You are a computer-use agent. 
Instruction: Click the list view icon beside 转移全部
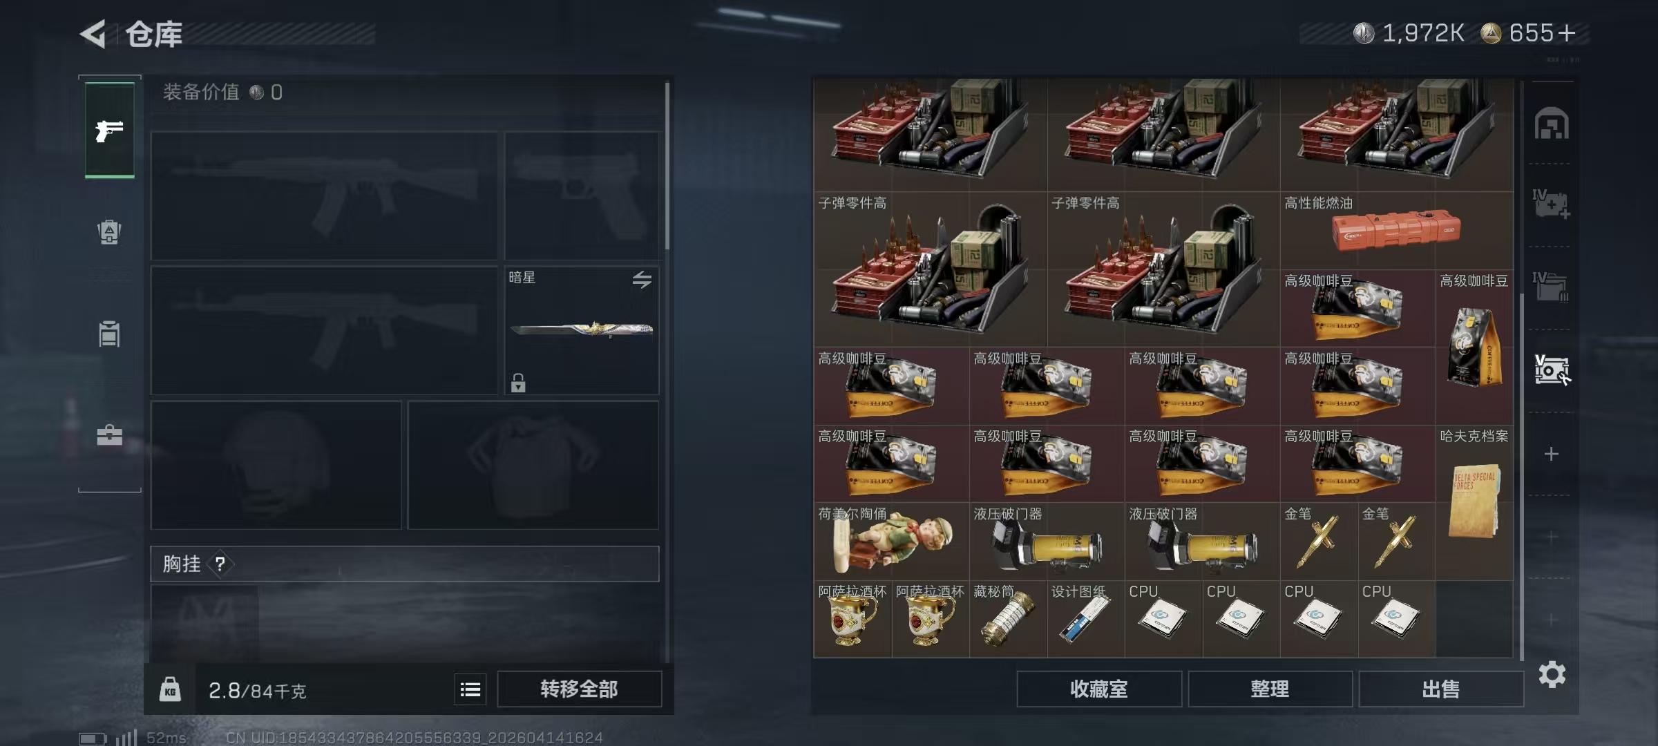click(470, 689)
